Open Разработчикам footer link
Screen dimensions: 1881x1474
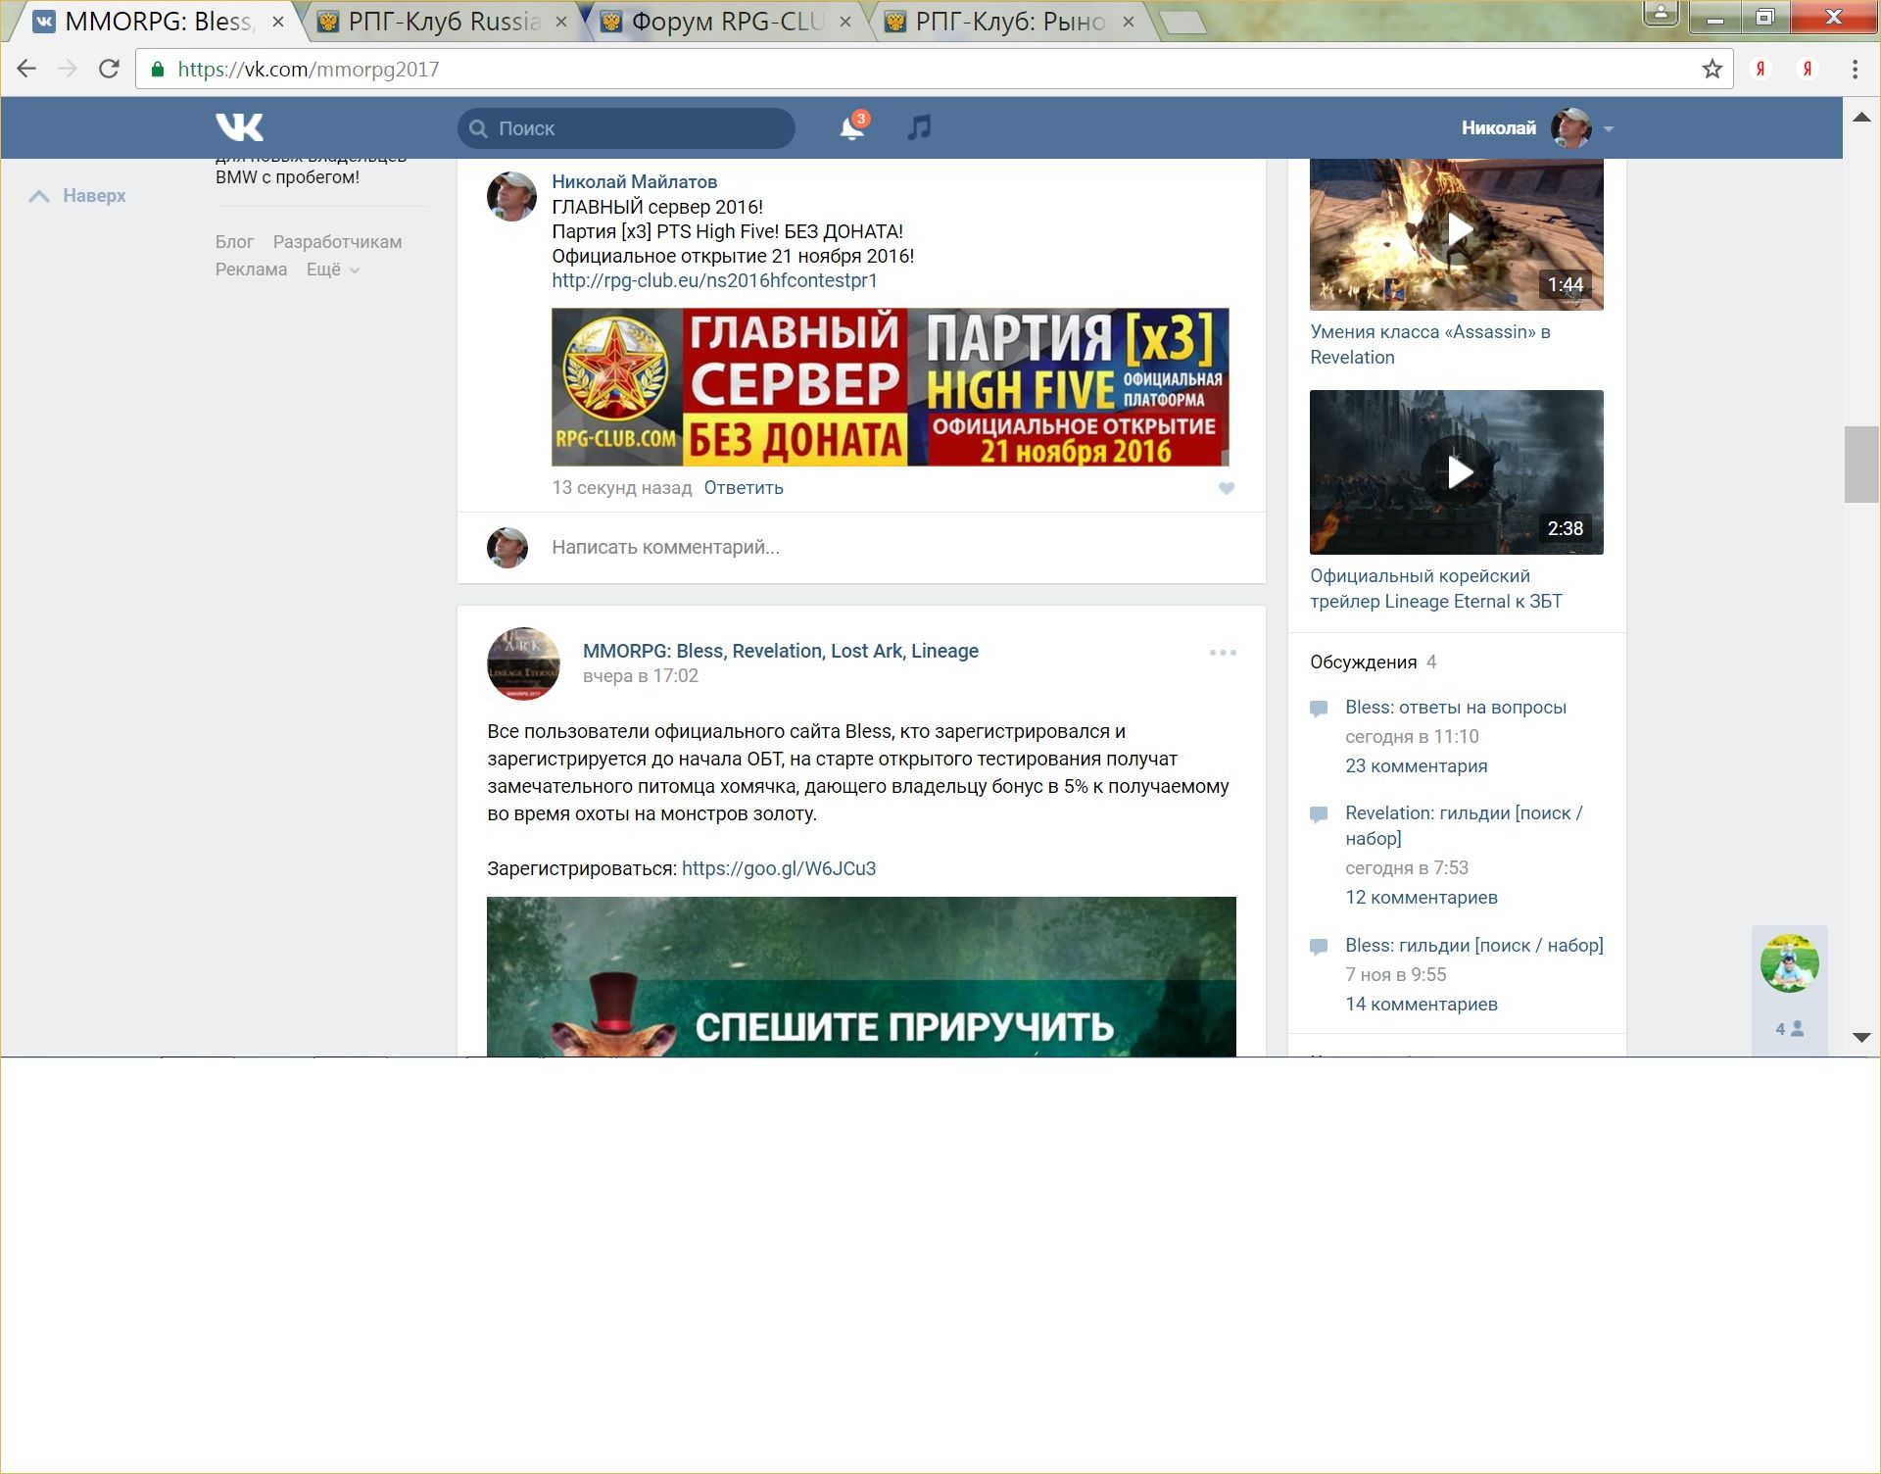click(x=337, y=242)
